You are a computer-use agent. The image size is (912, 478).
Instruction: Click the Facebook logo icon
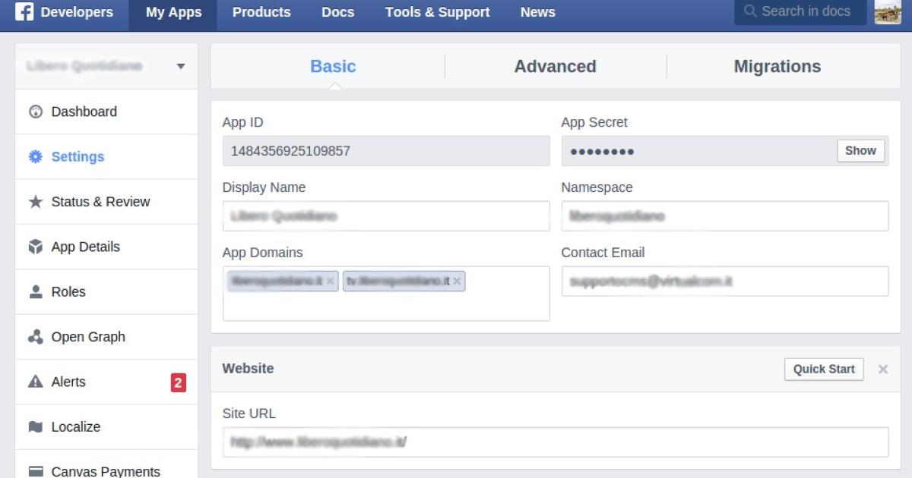pos(24,12)
